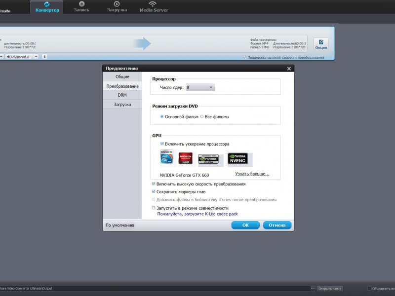Close the Предпочтения dialog

289,69
